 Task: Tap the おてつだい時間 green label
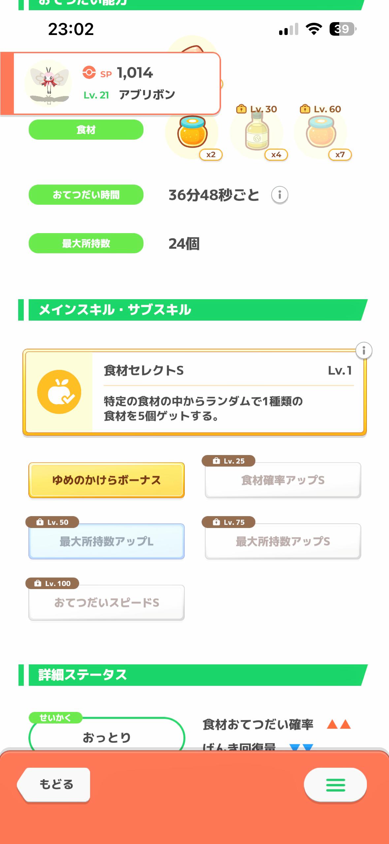pos(86,195)
